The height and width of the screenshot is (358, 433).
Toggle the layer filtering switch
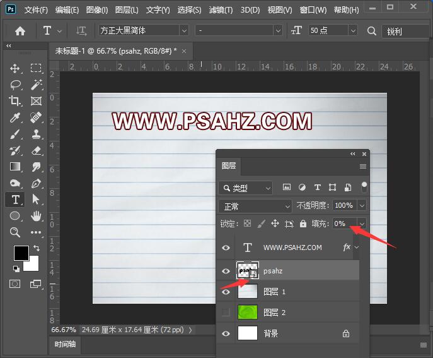[x=364, y=187]
